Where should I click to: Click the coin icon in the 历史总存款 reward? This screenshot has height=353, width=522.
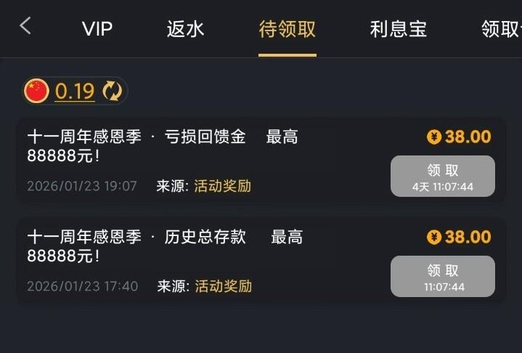[x=434, y=237]
